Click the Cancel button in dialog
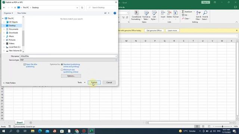The width and height of the screenshot is (239, 134). pos(109,83)
